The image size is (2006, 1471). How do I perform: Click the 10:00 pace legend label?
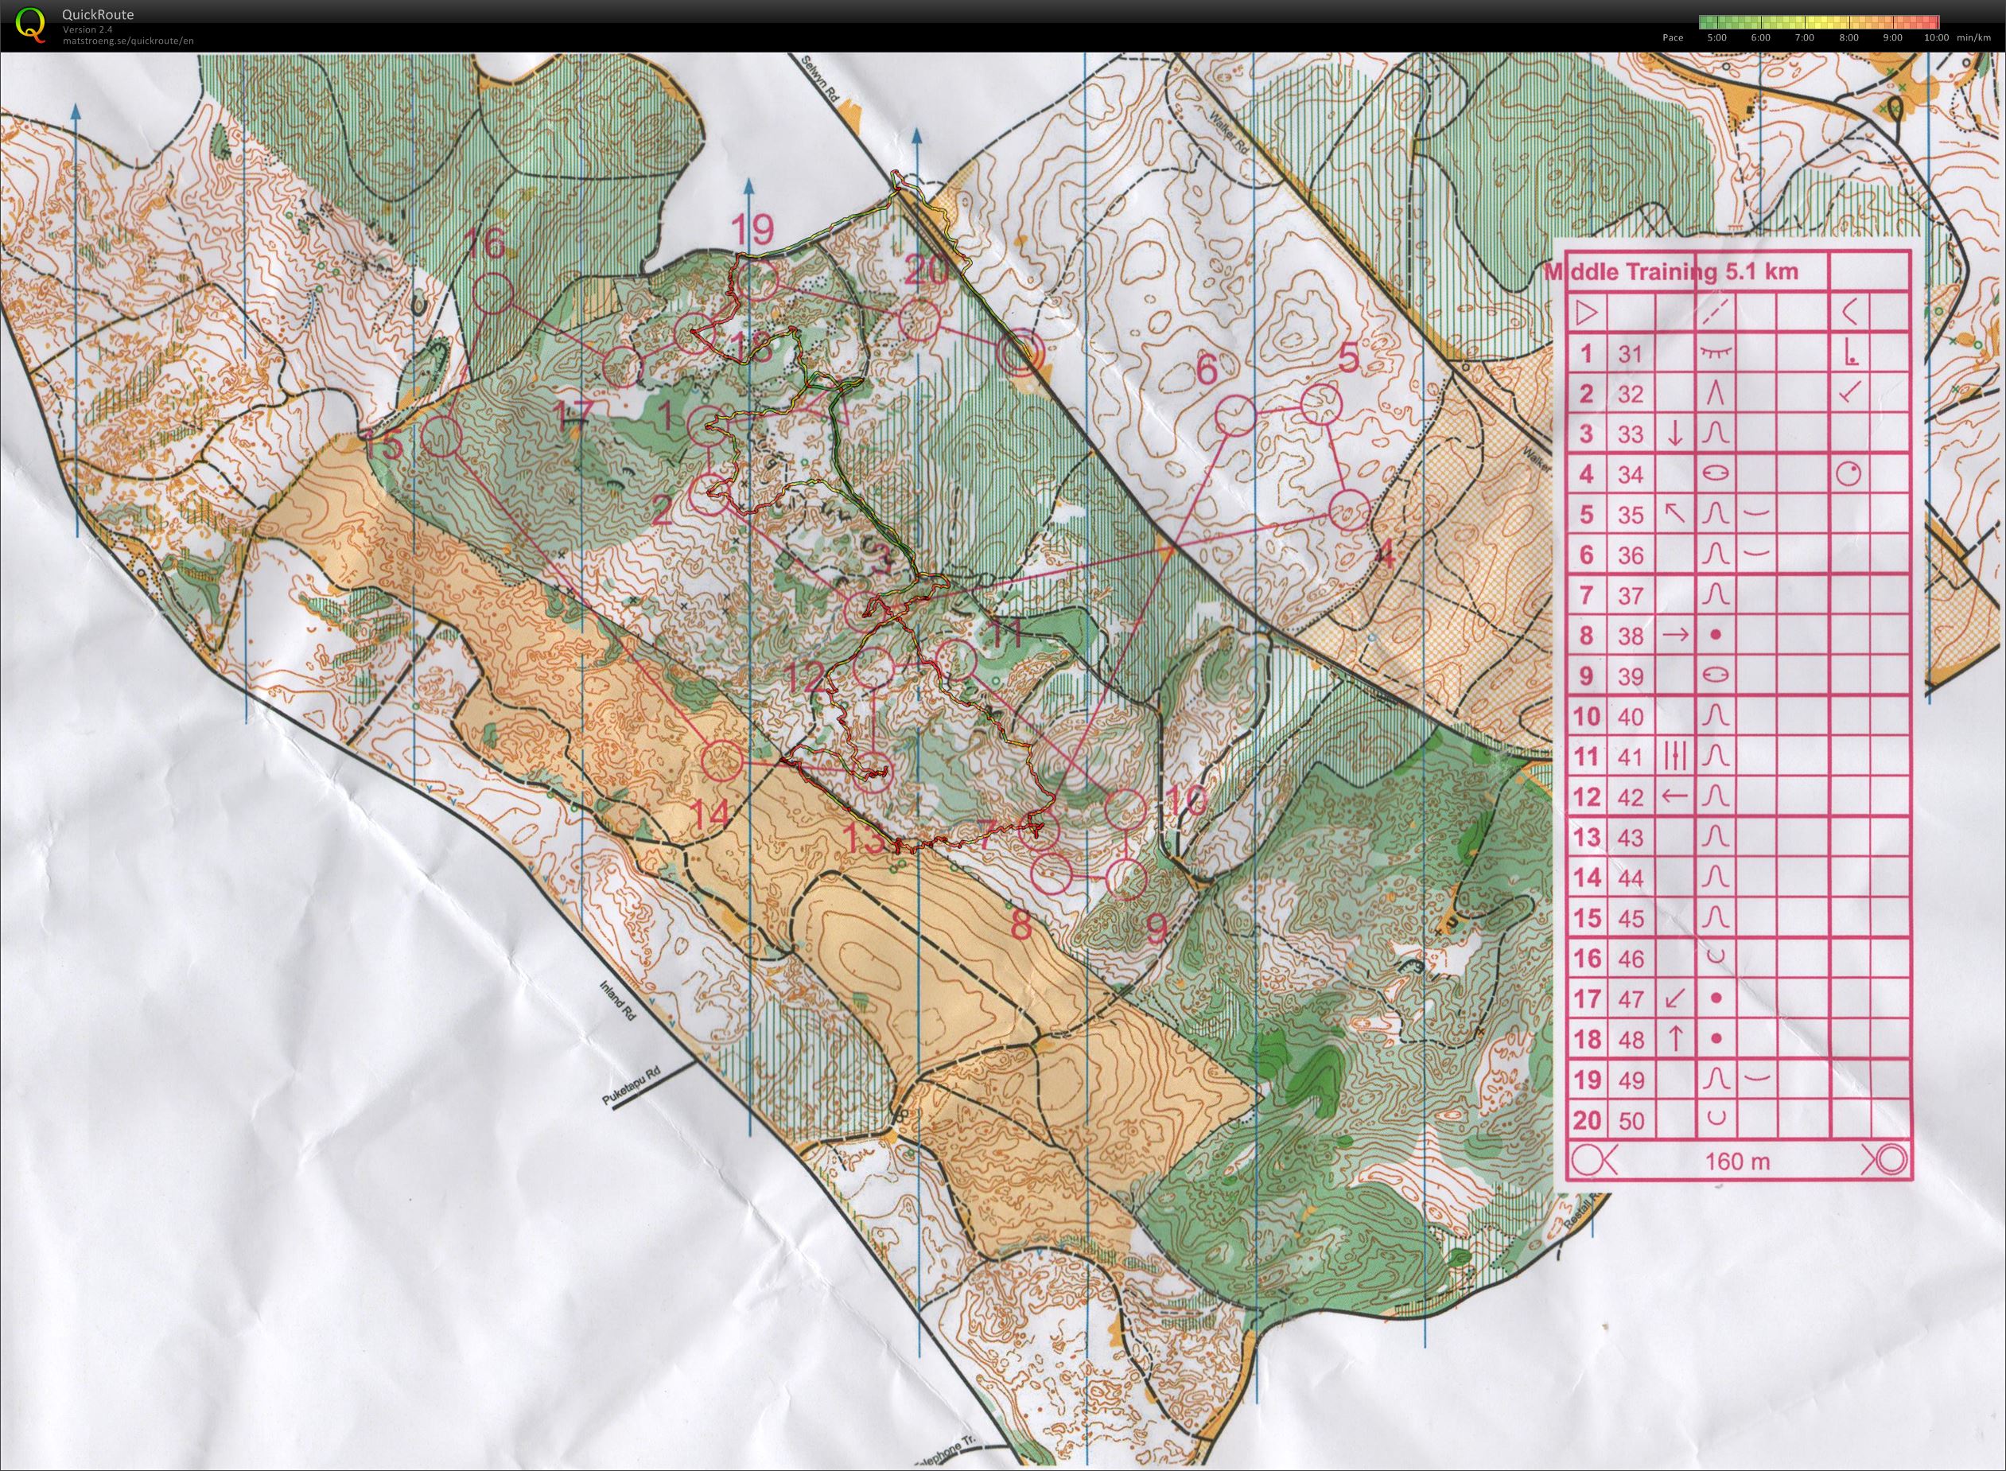pyautogui.click(x=1937, y=38)
